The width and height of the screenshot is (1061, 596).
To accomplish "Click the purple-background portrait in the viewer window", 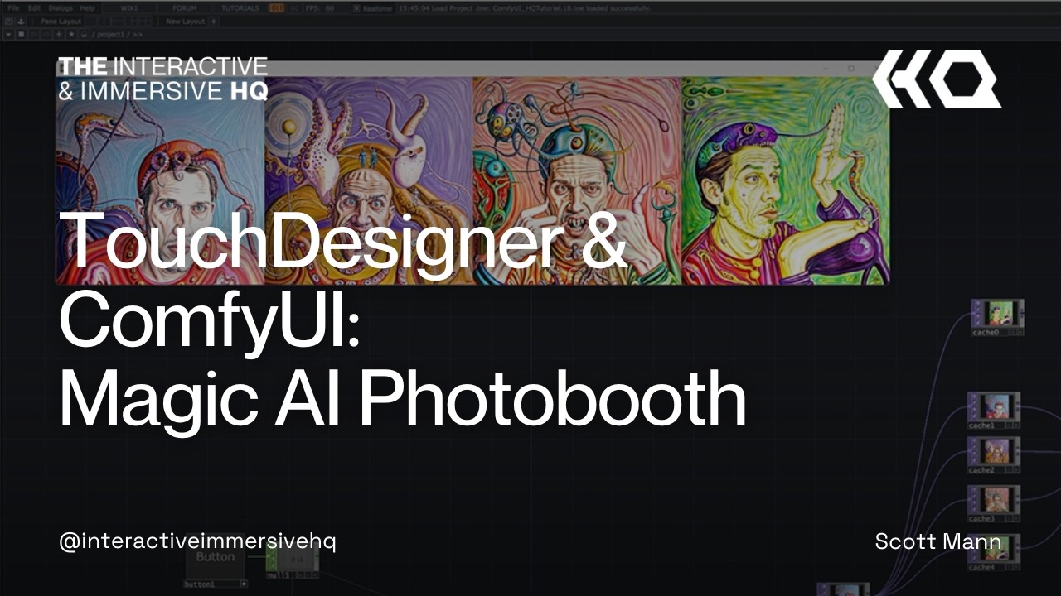I will [369, 180].
